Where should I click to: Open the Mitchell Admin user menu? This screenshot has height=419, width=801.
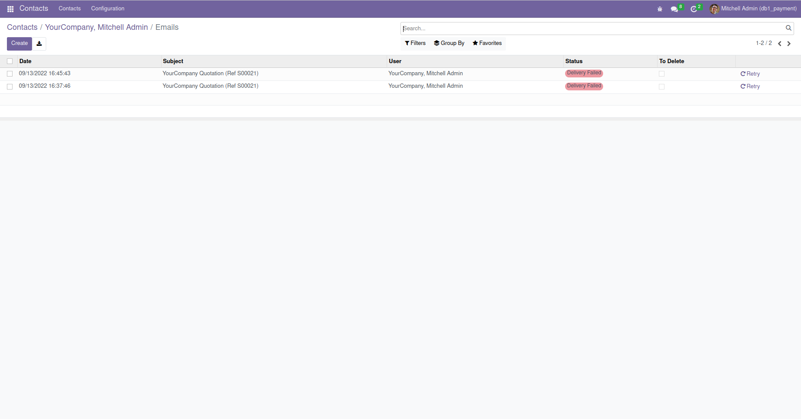(x=753, y=9)
